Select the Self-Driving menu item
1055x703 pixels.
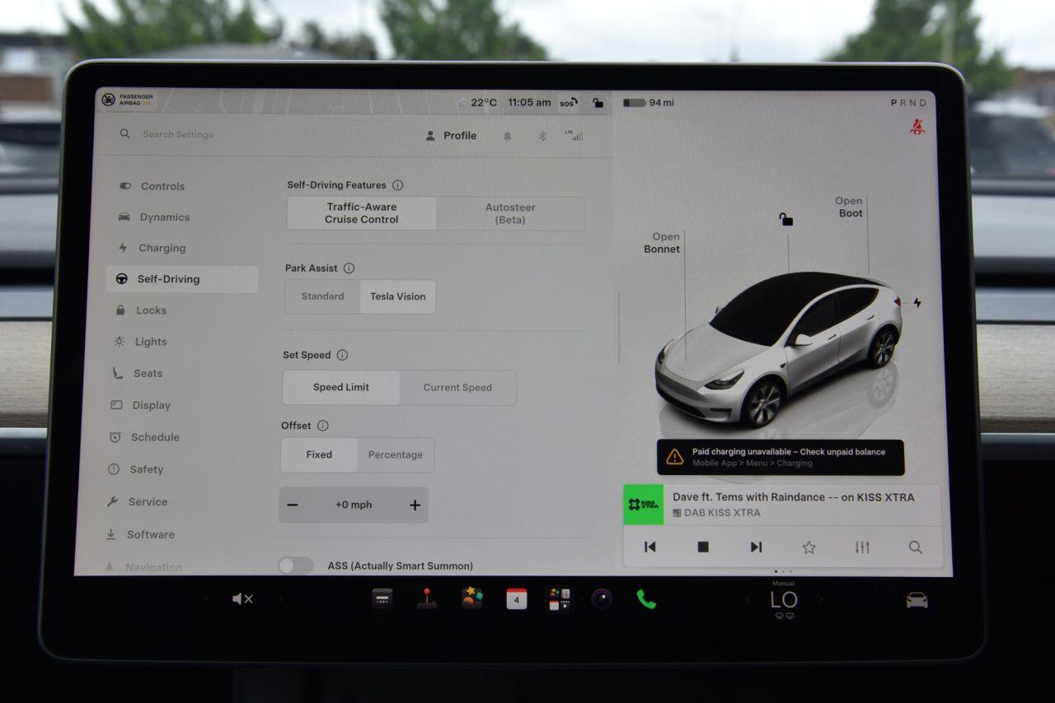pyautogui.click(x=181, y=279)
